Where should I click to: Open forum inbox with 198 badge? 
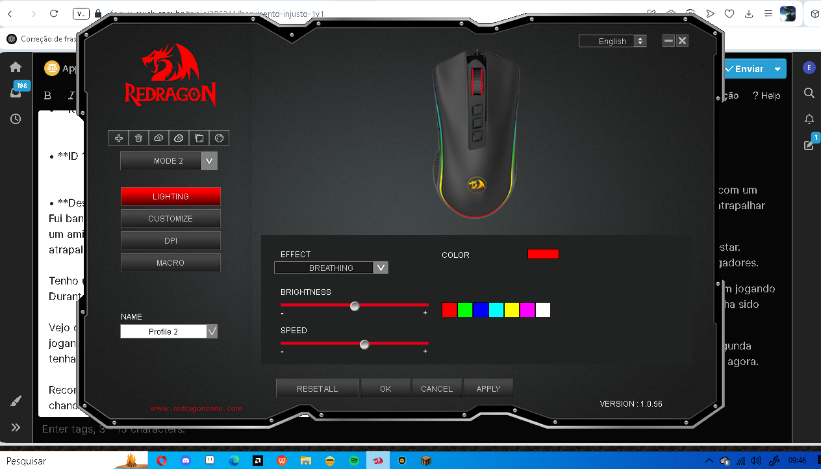click(17, 92)
